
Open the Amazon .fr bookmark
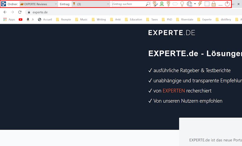tap(30, 19)
